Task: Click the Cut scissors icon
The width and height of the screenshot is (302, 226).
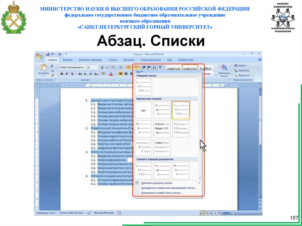Action: pos(52,66)
